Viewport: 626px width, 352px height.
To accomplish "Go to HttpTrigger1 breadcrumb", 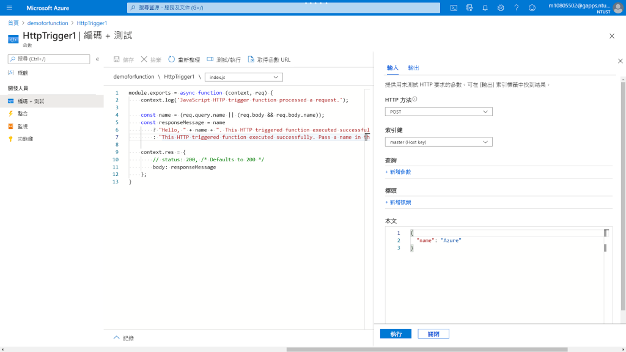I will tap(92, 23).
